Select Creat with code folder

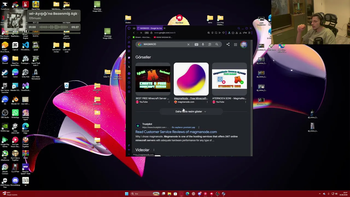click(x=66, y=47)
